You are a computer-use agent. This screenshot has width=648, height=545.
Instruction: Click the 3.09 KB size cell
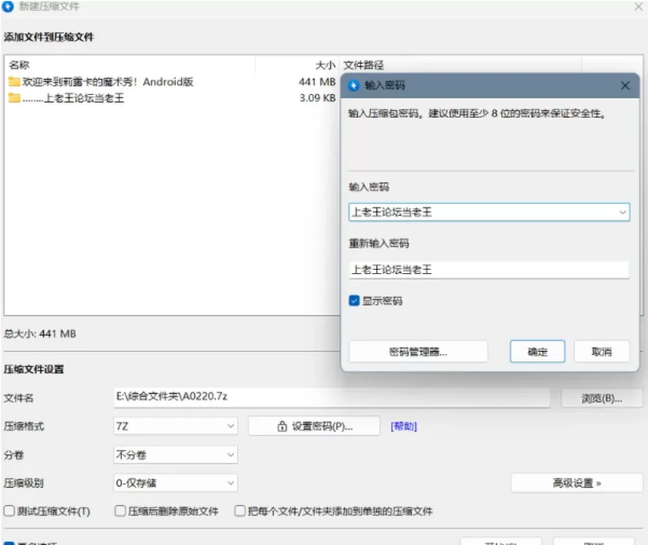[317, 98]
